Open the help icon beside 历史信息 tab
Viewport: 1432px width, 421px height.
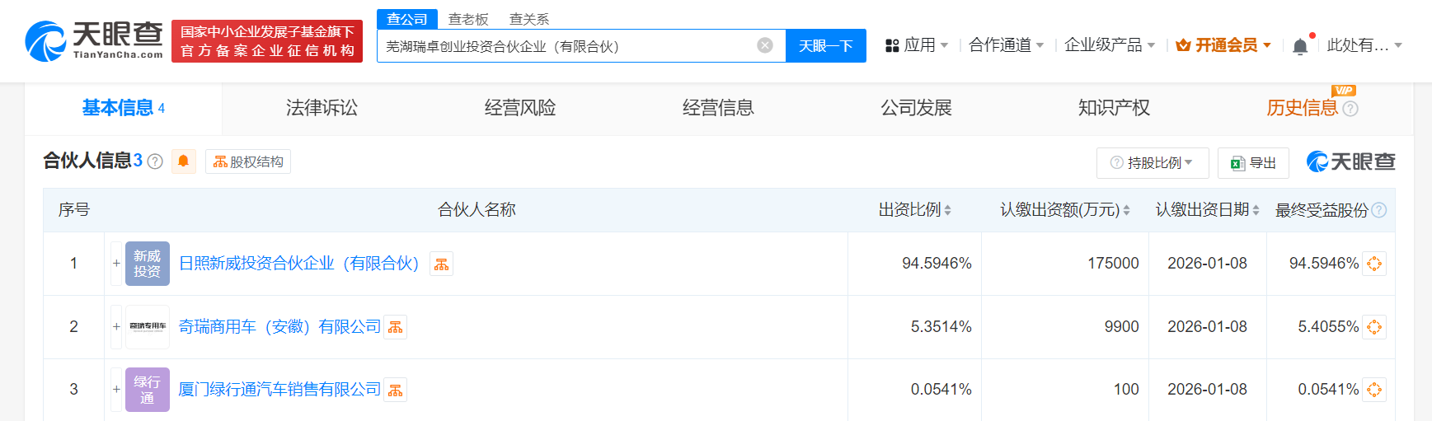tap(1350, 108)
